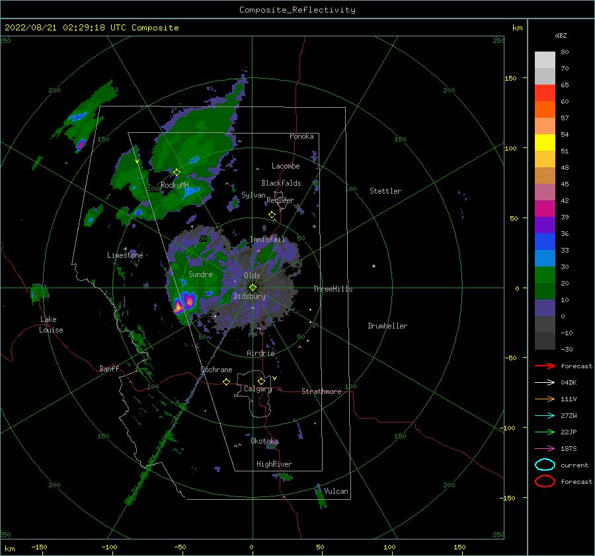Click the asterisk marker above the Limestone label
This screenshot has height=556, width=595.
click(x=125, y=249)
